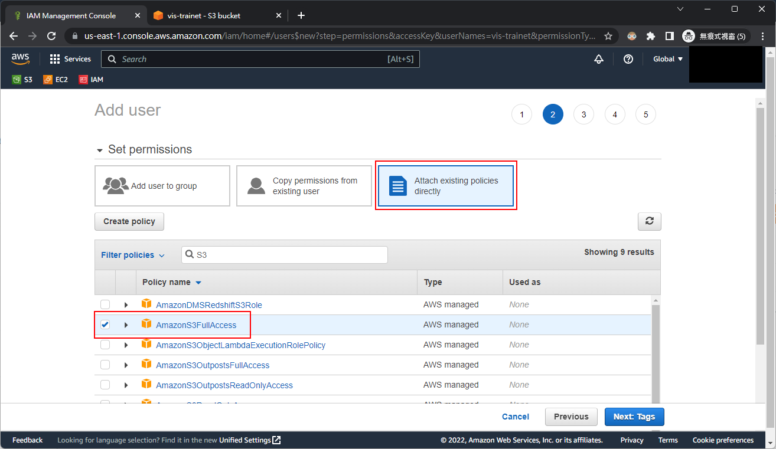Click the browser address bar URL
The height and width of the screenshot is (449, 776).
click(x=340, y=36)
